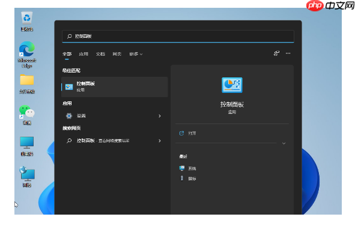Launch the Microsoft Edge desktop shortcut

pyautogui.click(x=26, y=54)
